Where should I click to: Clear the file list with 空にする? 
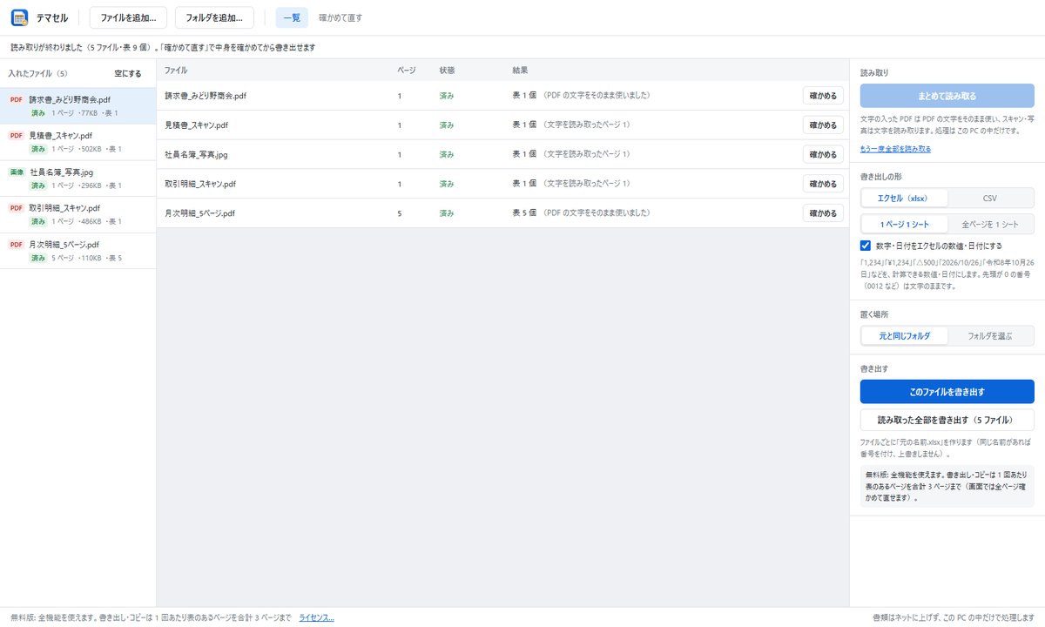tap(128, 74)
